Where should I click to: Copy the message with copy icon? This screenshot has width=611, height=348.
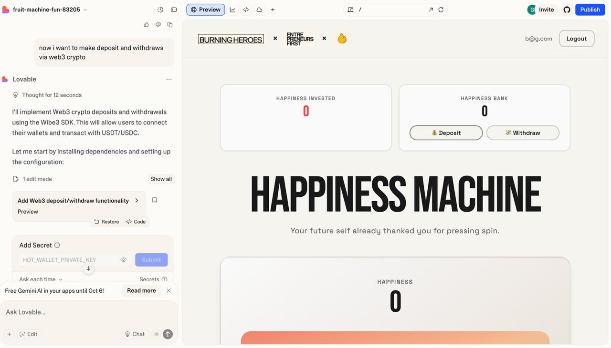(x=170, y=25)
